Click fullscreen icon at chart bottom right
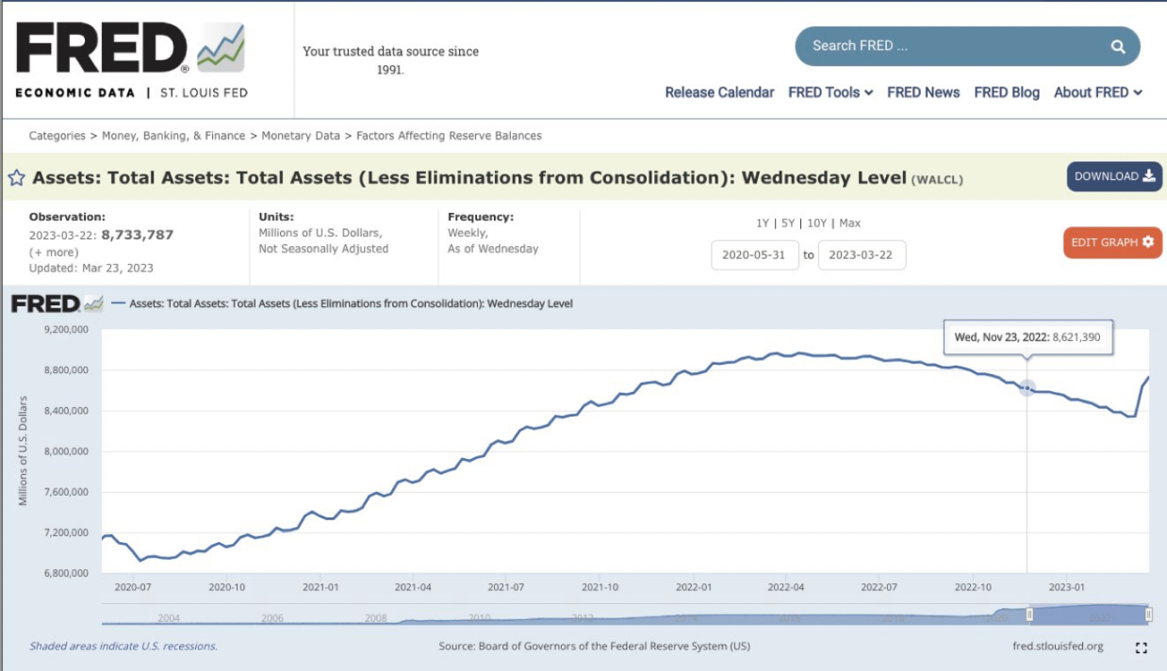 pos(1142,647)
